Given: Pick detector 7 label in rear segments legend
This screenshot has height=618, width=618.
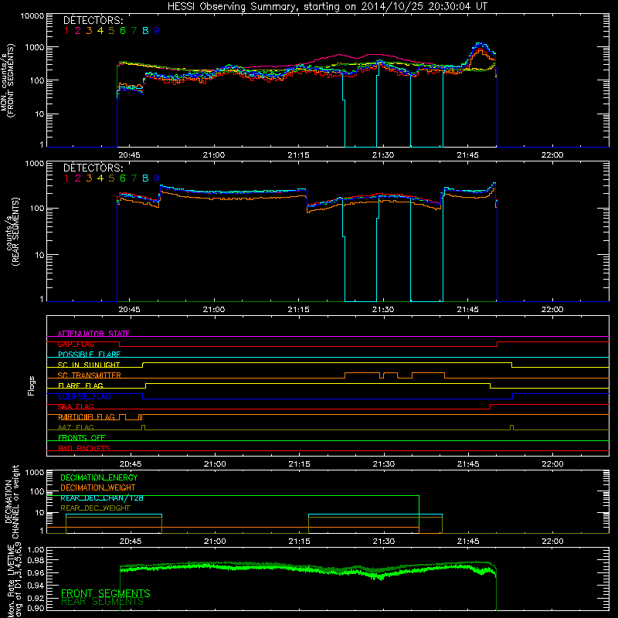Looking at the screenshot, I should [134, 178].
